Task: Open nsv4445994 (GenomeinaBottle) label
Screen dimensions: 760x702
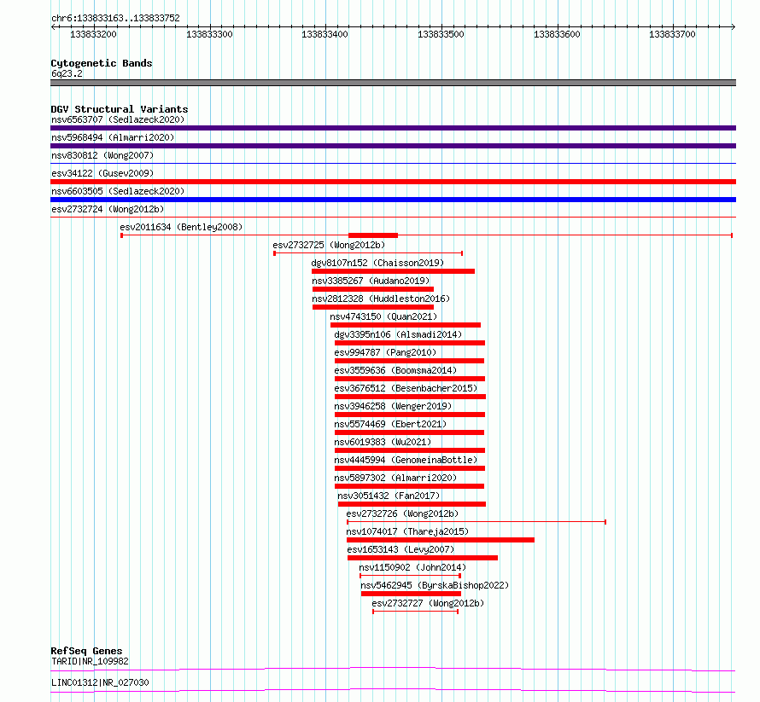Action: (x=406, y=460)
